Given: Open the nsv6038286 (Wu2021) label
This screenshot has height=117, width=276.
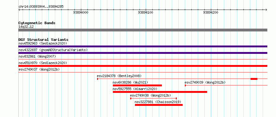Looking at the screenshot, I should (x=131, y=82).
